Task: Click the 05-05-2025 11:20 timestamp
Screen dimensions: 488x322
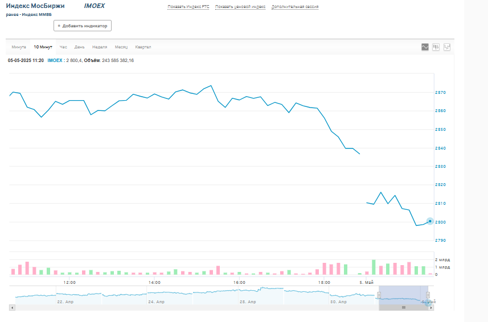Action: point(26,60)
